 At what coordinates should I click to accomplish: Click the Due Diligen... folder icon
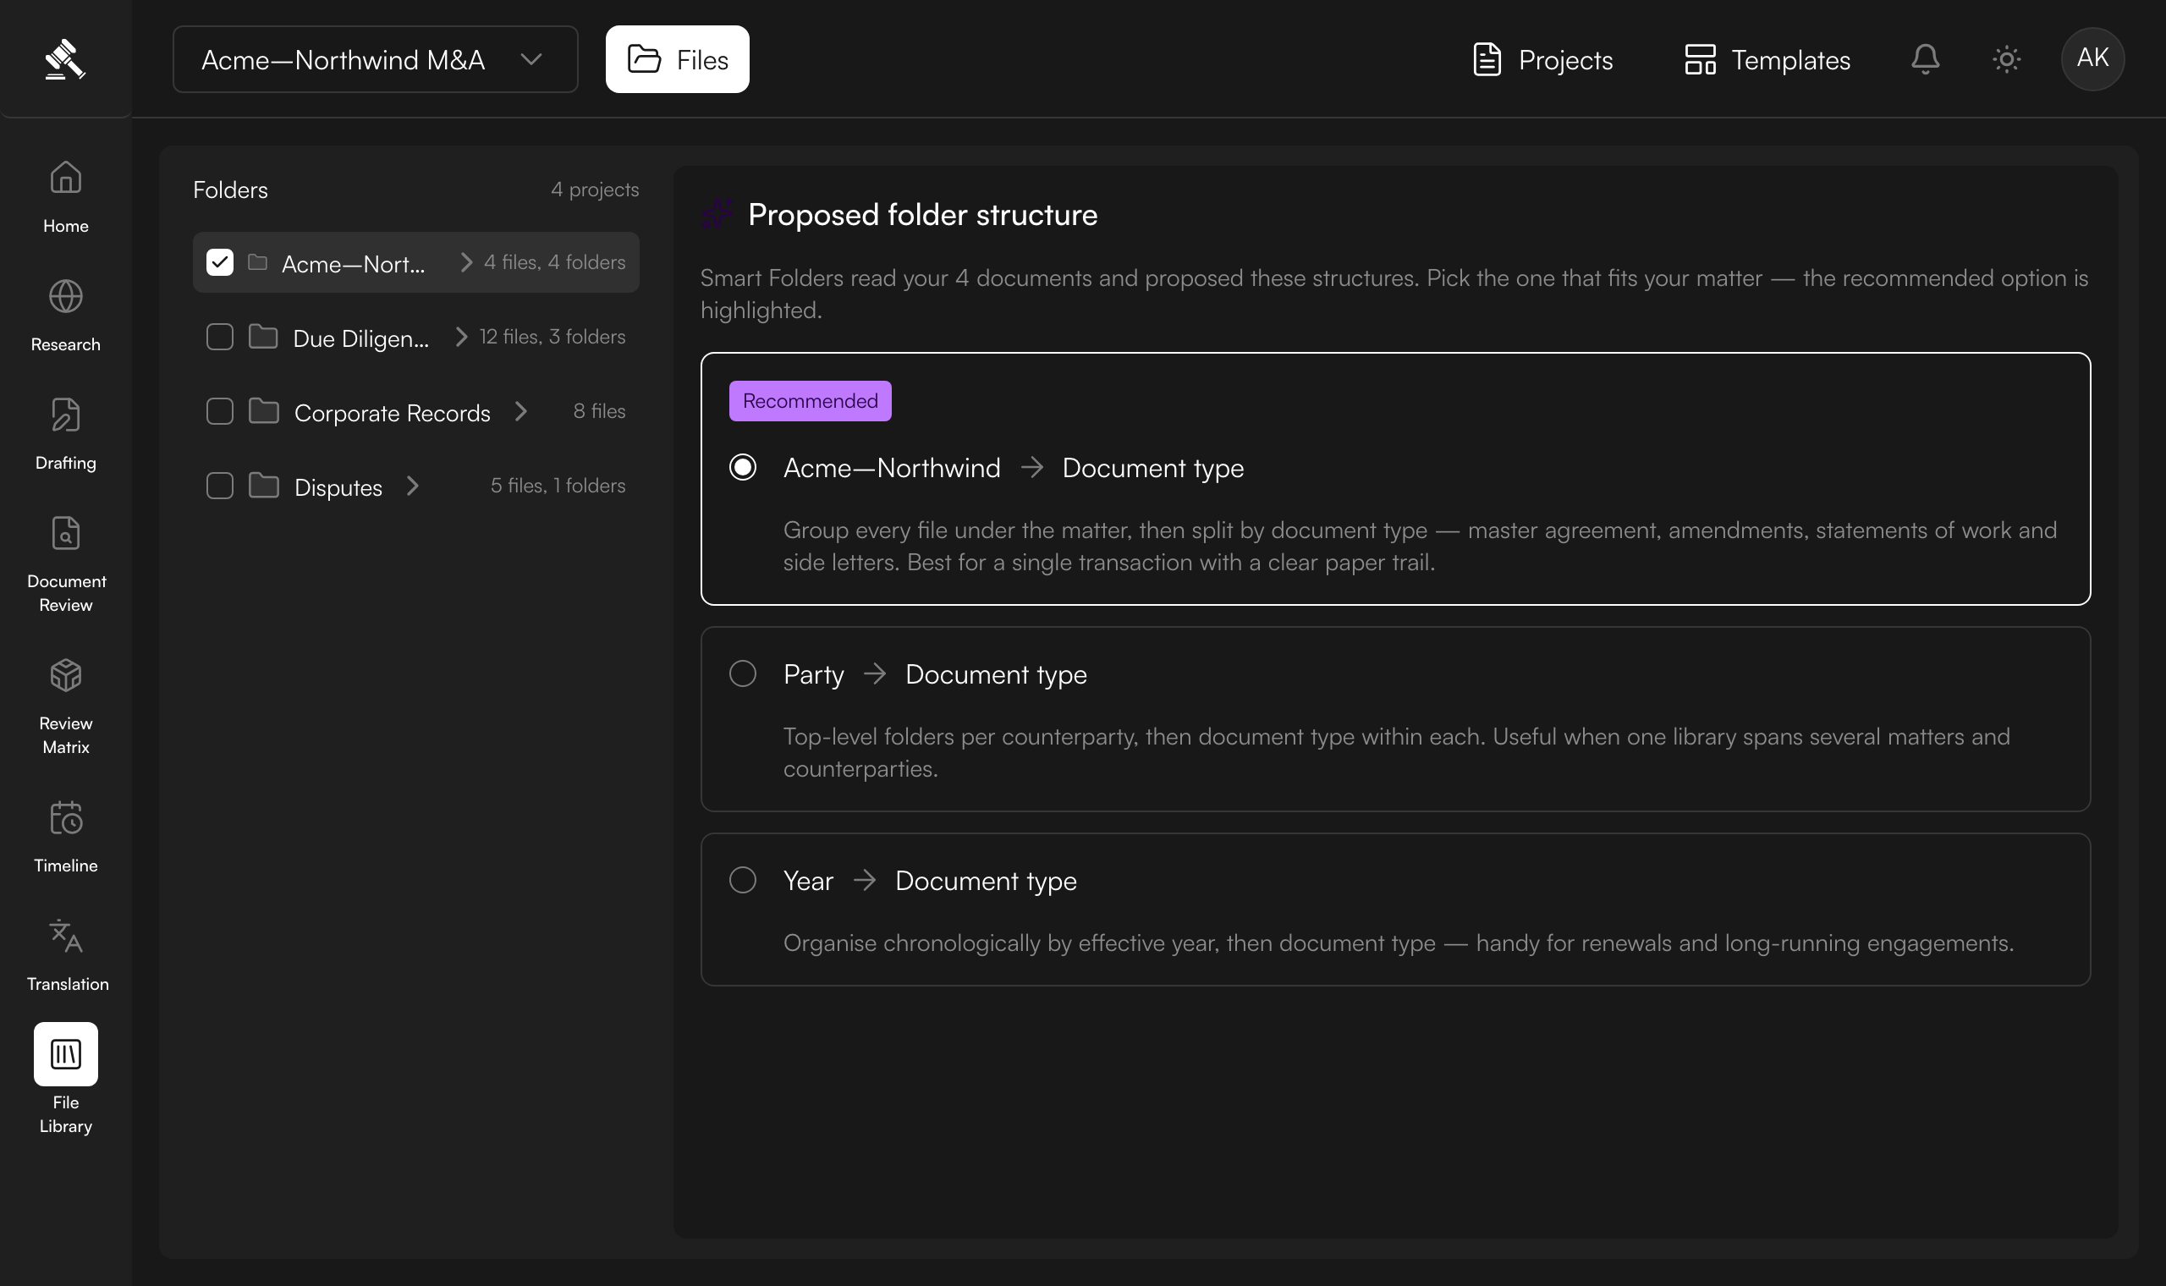click(263, 336)
